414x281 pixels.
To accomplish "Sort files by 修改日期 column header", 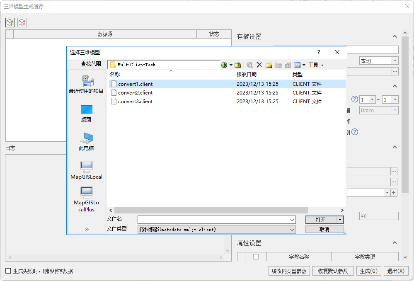I will click(247, 75).
